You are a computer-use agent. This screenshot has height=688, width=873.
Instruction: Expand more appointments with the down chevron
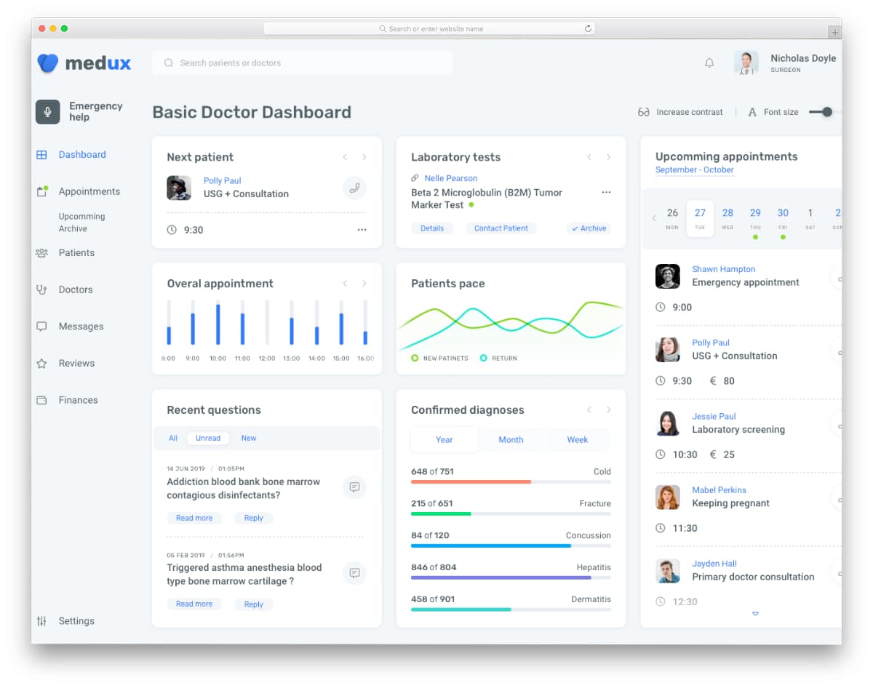(755, 613)
